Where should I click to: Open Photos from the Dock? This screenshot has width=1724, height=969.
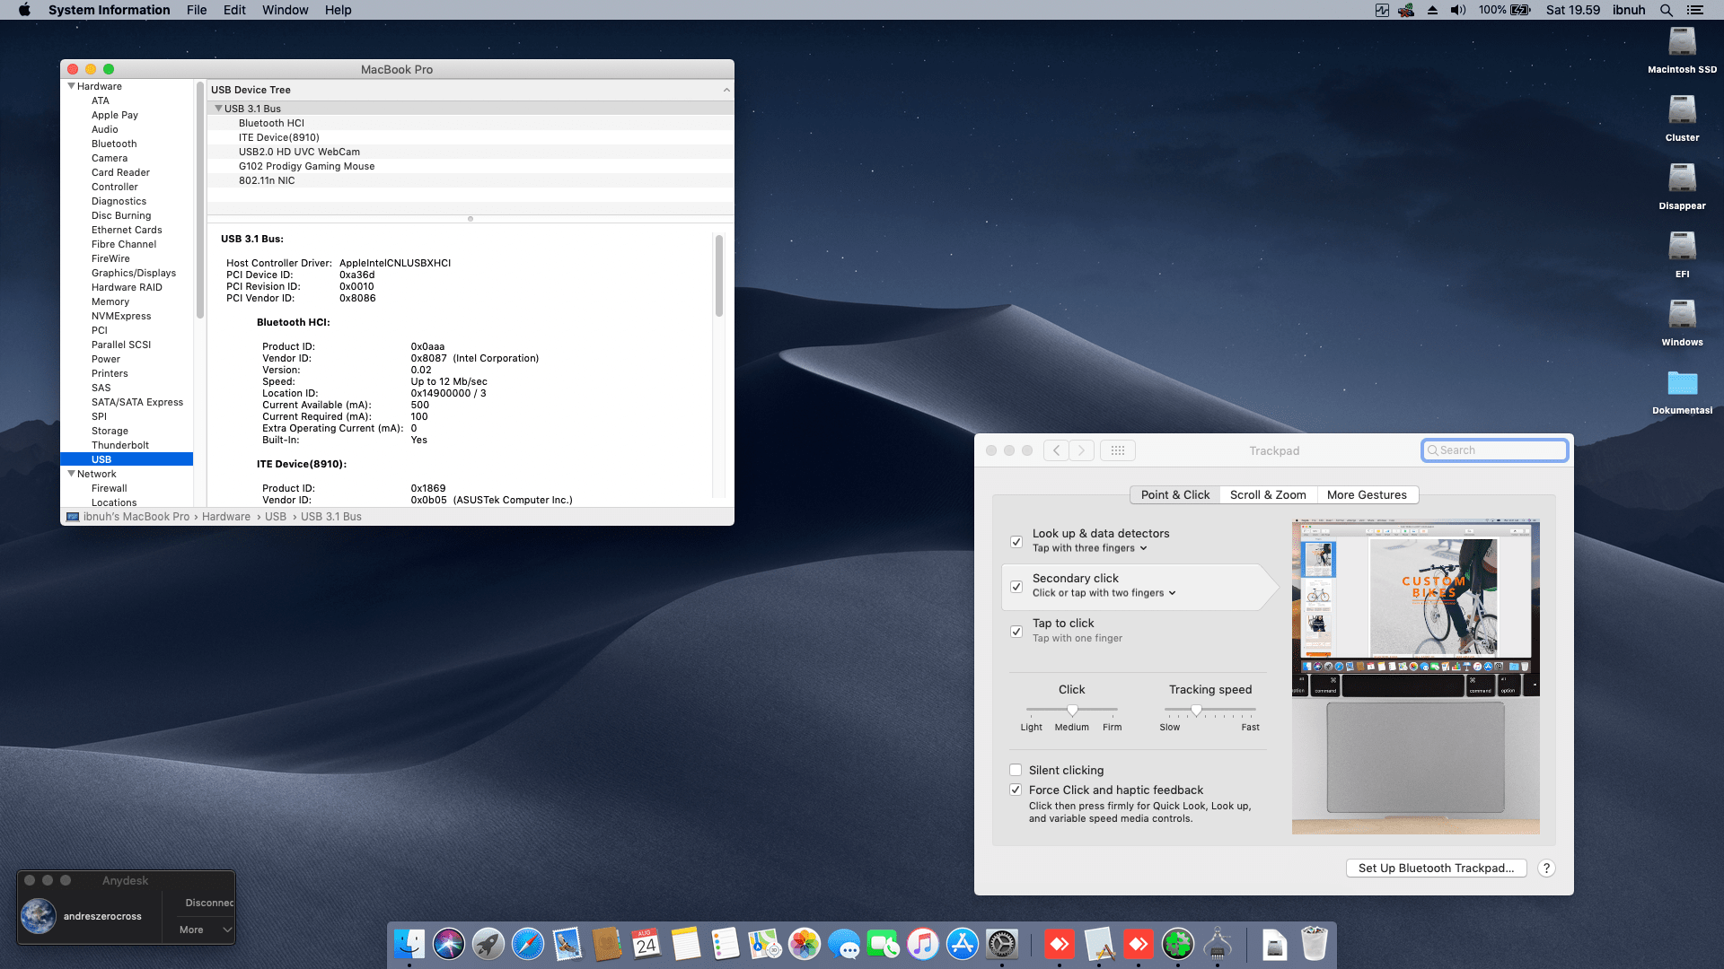coord(805,944)
